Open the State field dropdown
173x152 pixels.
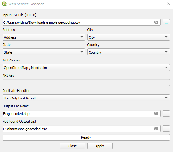coord(44,52)
